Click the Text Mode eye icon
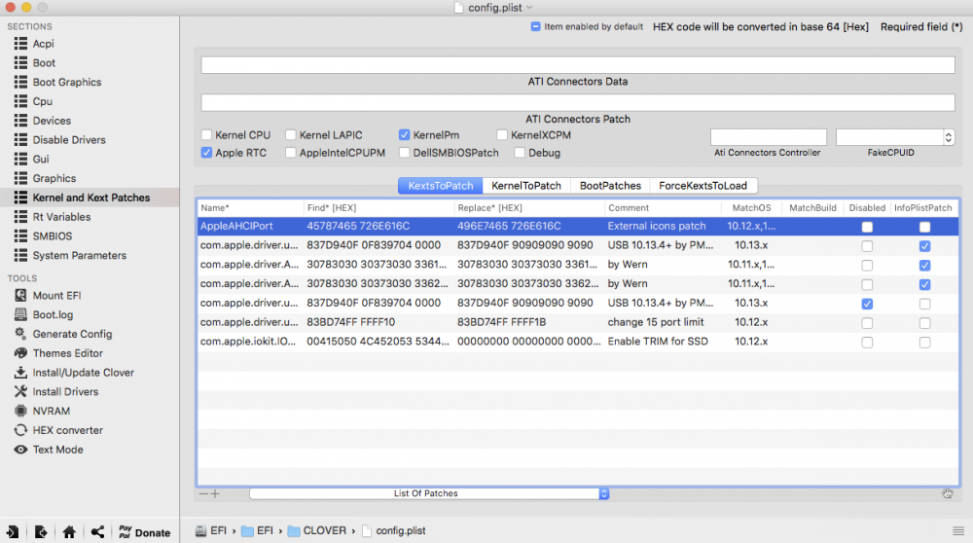This screenshot has height=543, width=973. (x=20, y=450)
